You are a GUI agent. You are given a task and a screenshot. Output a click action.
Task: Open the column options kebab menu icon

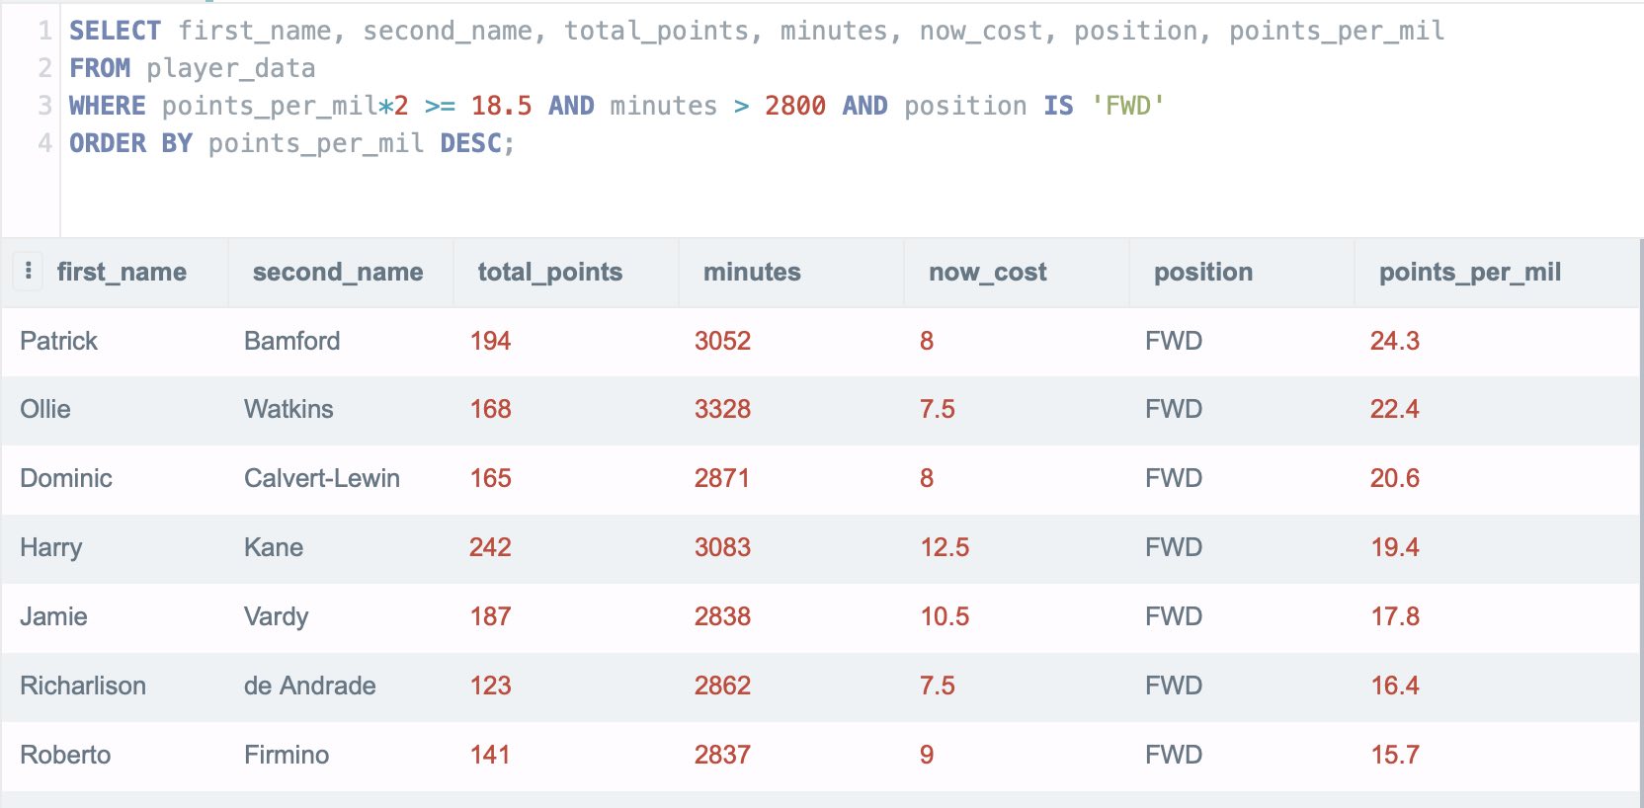pos(28,271)
